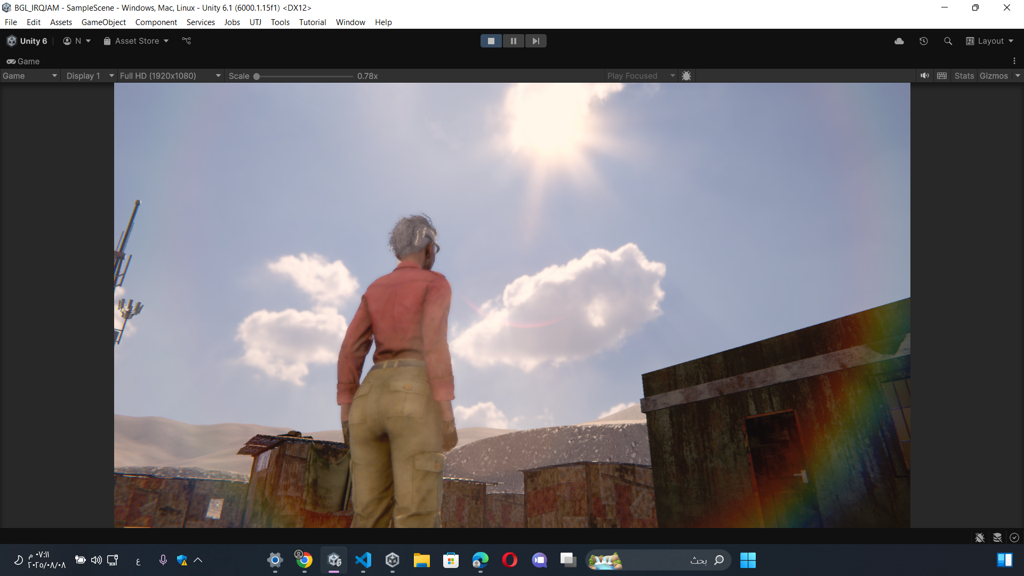Click the auto generate lighting status icon
1024x576 pixels.
pos(997,538)
